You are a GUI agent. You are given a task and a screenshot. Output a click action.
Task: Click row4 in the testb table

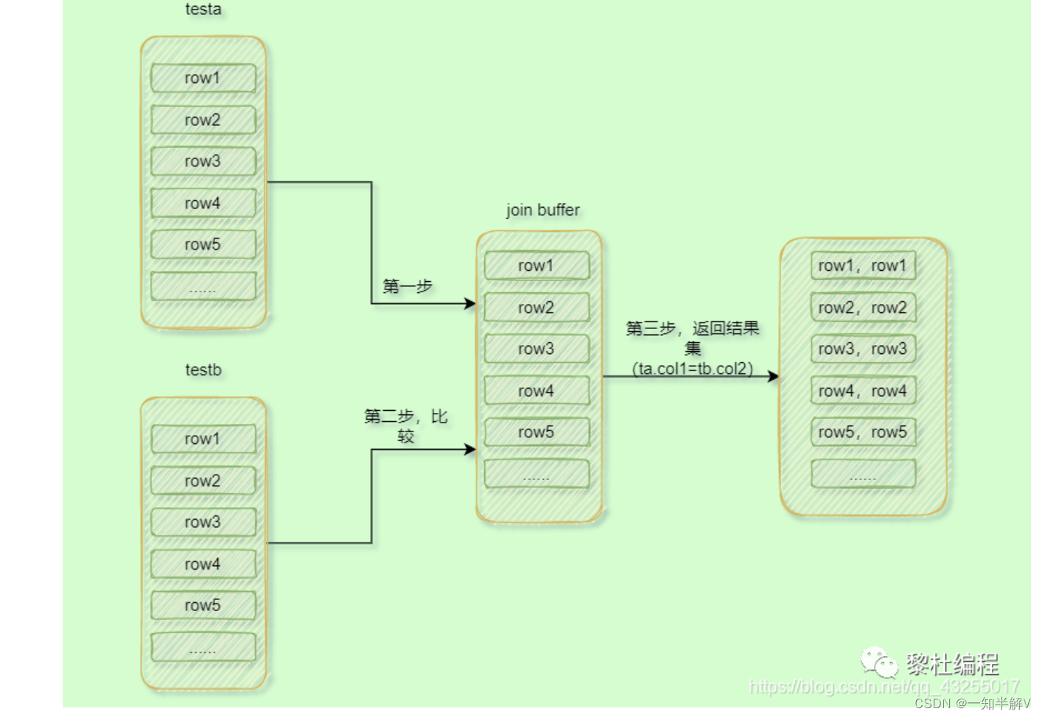pos(203,564)
